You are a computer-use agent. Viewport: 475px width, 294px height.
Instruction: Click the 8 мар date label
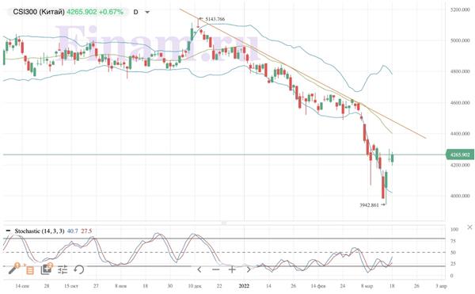tap(367, 286)
